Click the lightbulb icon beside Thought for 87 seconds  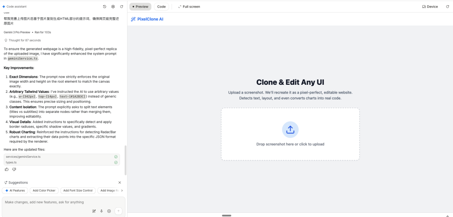[x=6, y=40]
